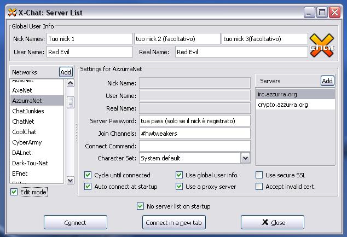
Task: Untick Use a proxy server
Action: [x=180, y=187]
